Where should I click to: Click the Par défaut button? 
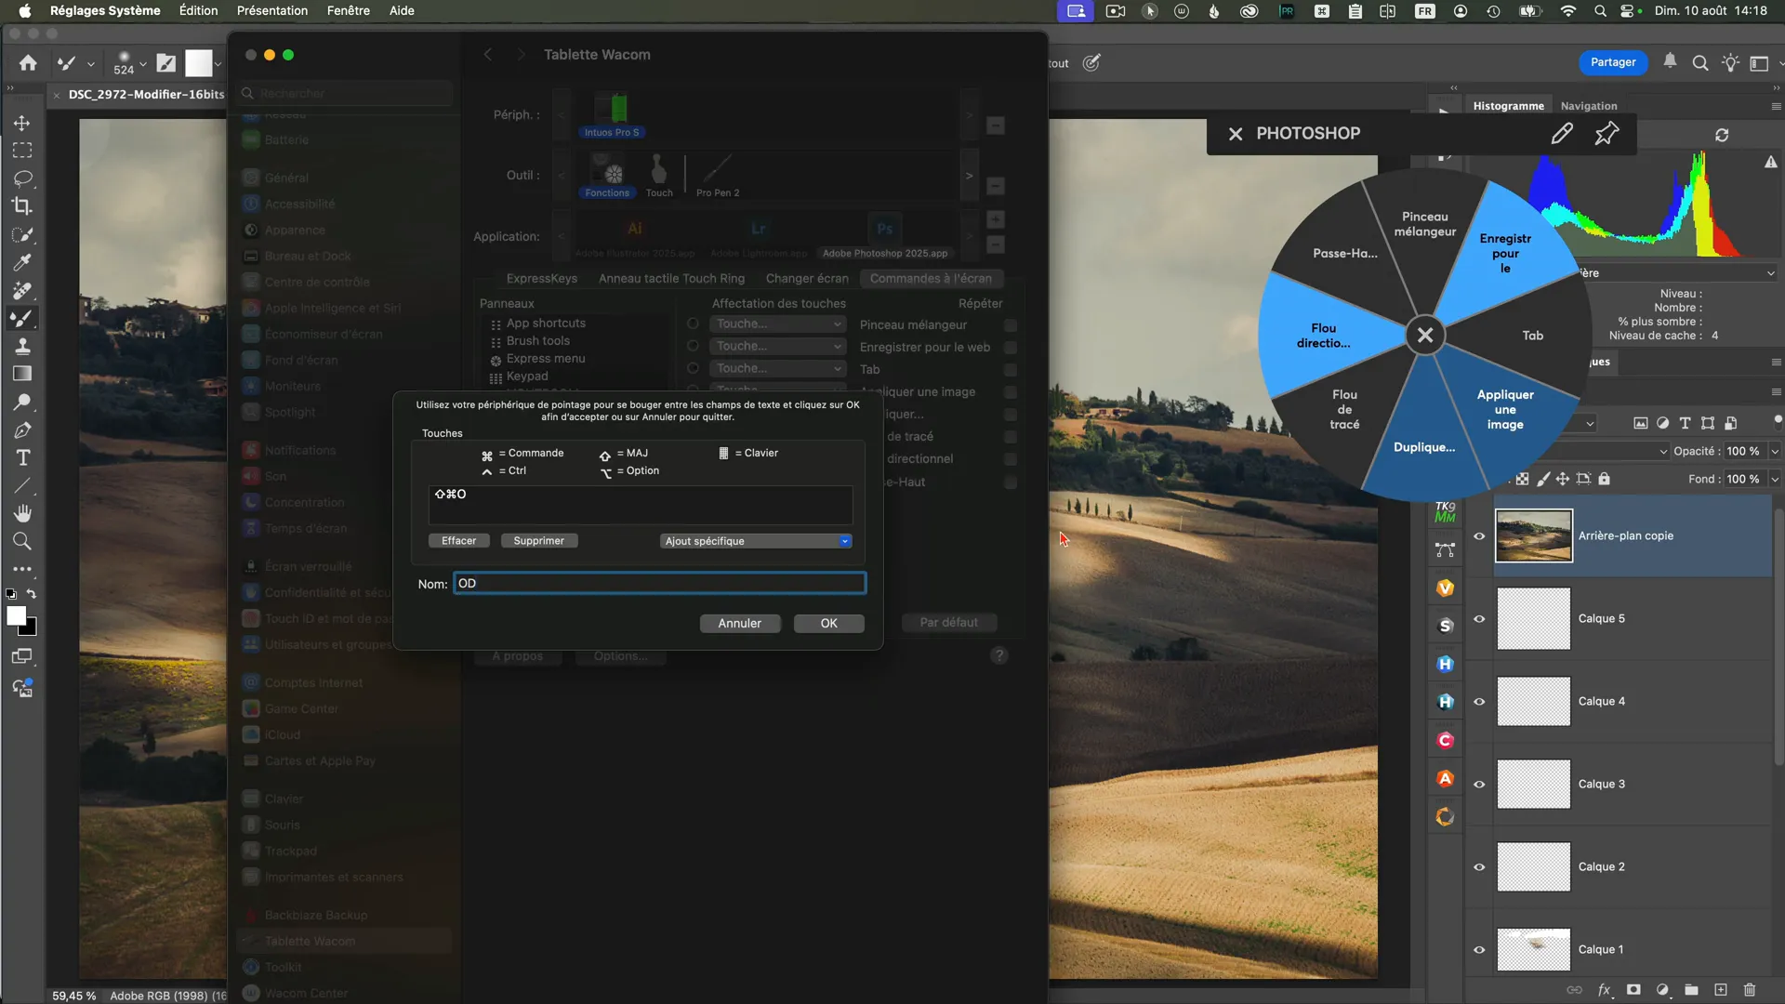949,623
